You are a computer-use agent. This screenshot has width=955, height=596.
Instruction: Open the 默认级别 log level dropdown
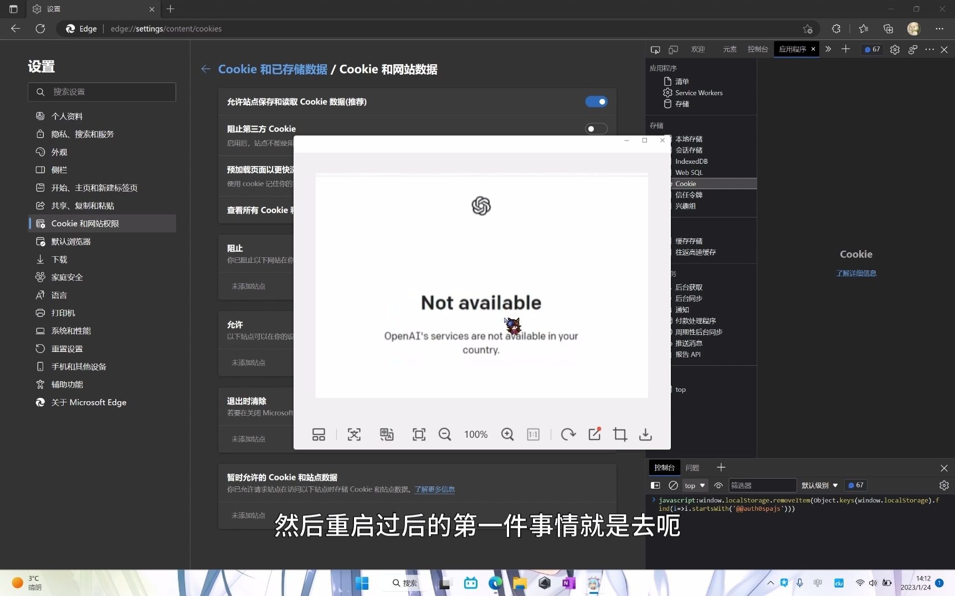tap(819, 485)
